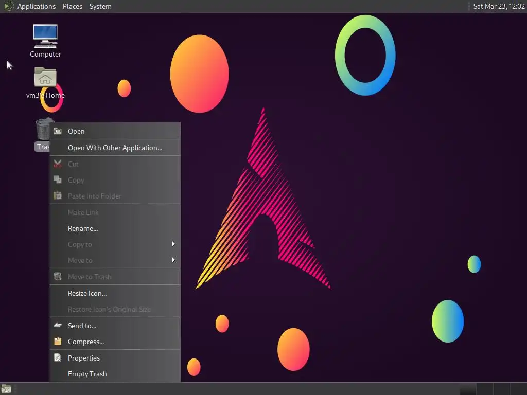Screen dimensions: 527x395
Task: Click the Cut label
Action: pos(73,164)
